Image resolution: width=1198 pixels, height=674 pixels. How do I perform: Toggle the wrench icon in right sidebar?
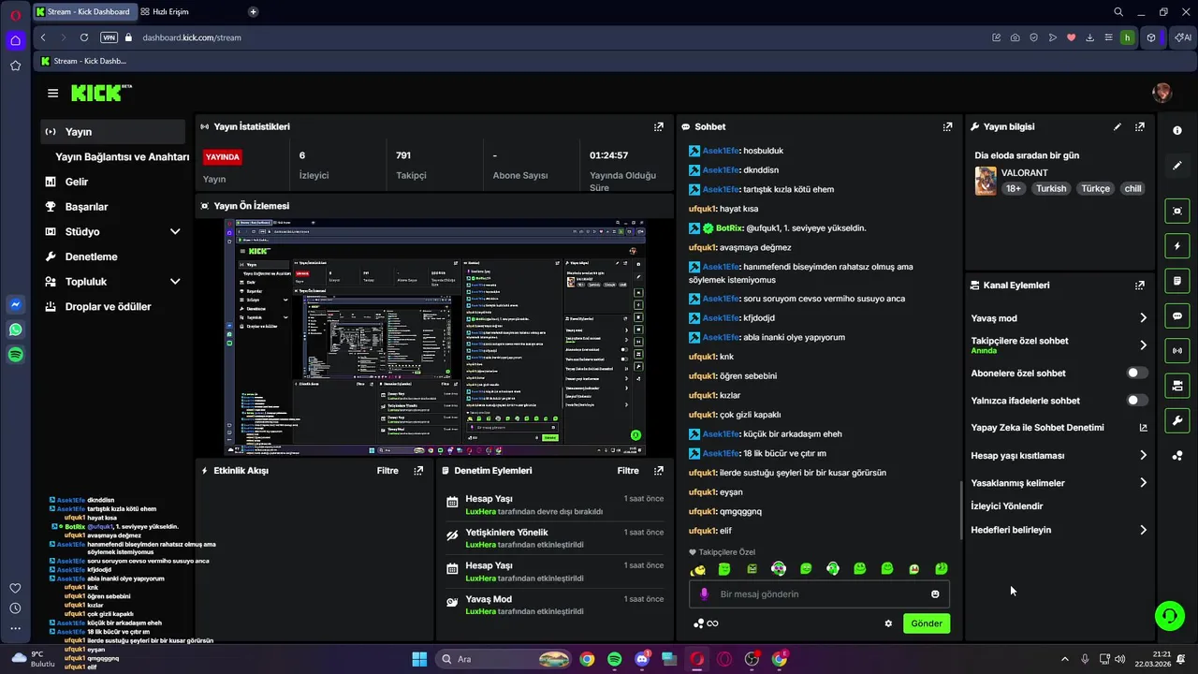pos(1177,420)
